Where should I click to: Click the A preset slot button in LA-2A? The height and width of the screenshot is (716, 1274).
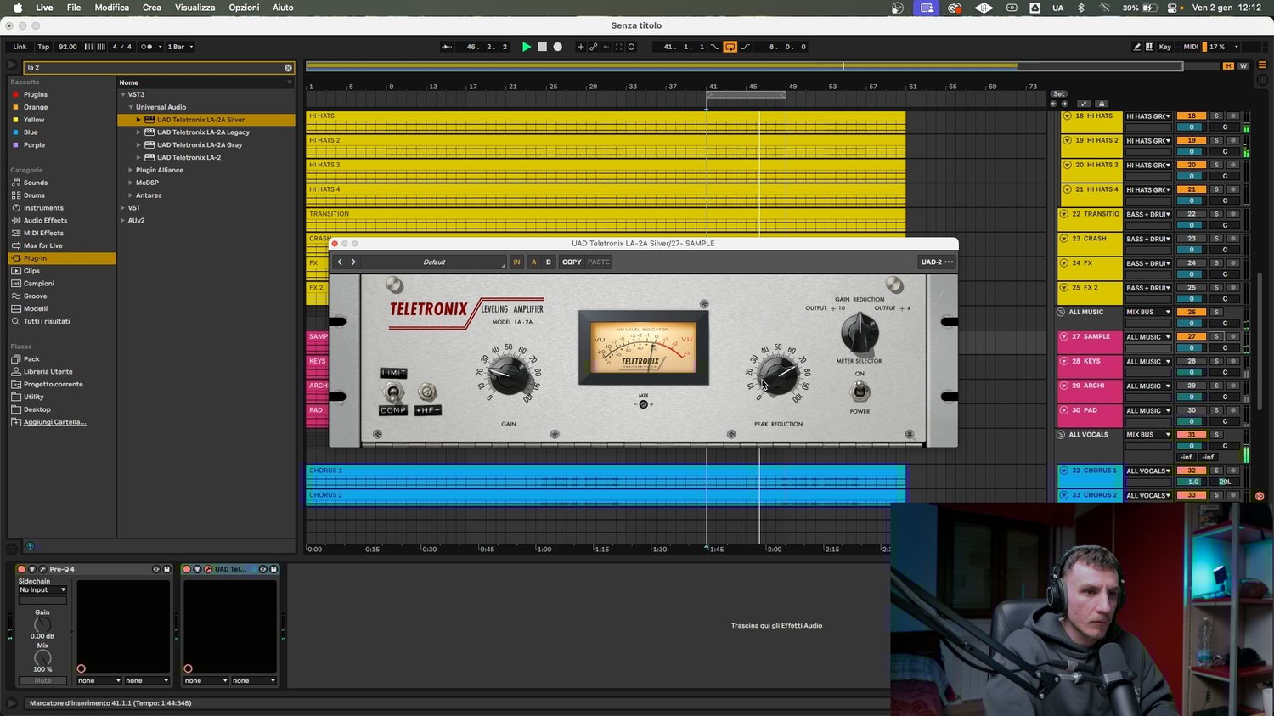534,262
